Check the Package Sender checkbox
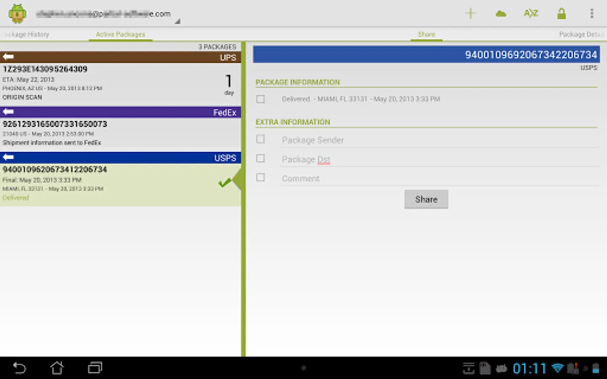Screen dimensions: 607x379 [x=261, y=139]
